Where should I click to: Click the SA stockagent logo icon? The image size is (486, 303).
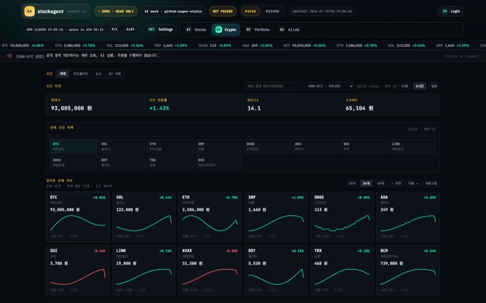pos(30,11)
